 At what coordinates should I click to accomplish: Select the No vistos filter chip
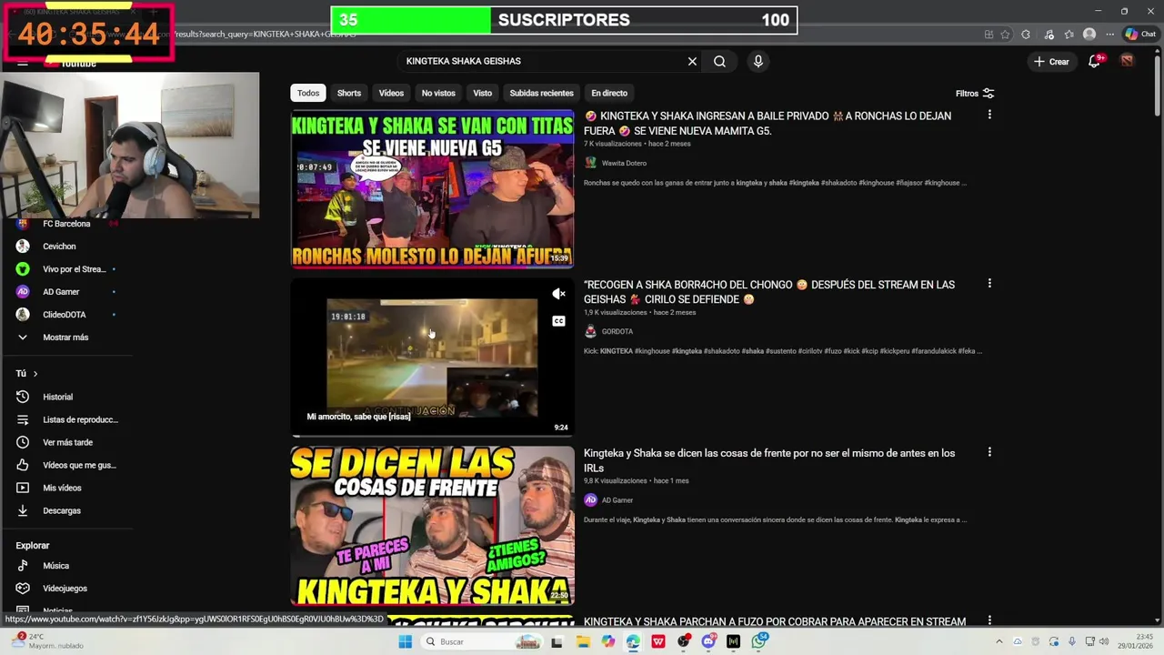pyautogui.click(x=438, y=93)
